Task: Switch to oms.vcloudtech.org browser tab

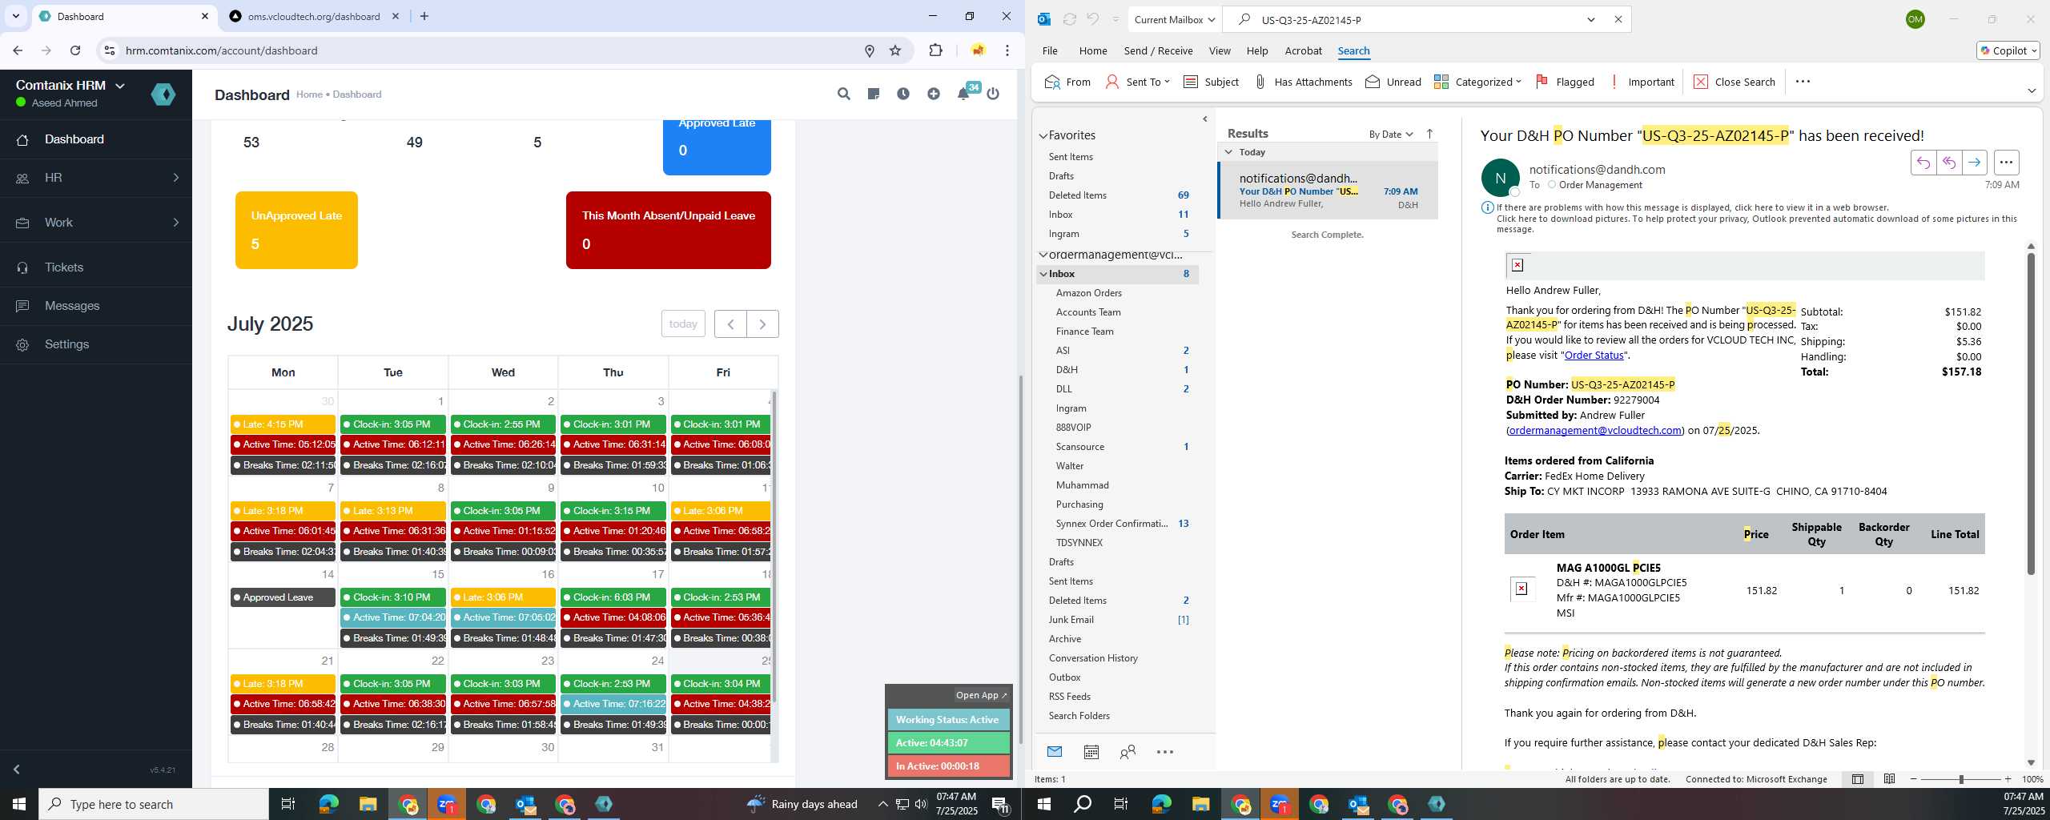Action: 313,16
